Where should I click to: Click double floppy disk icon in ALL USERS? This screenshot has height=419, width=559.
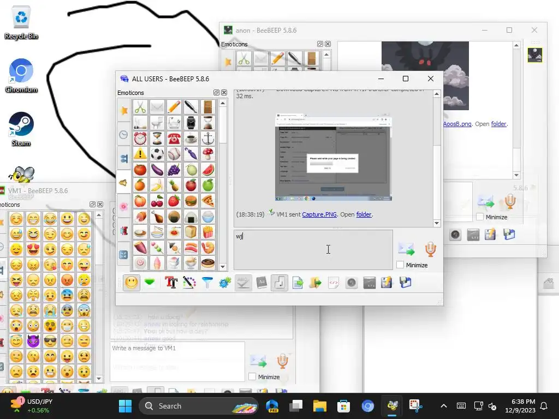tap(406, 283)
